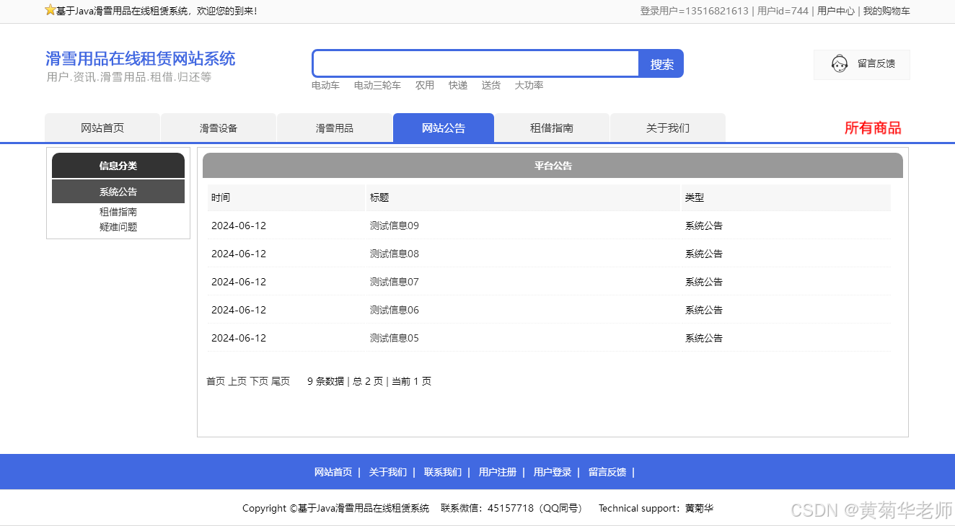Open announcement 测试信息06
The width and height of the screenshot is (955, 526).
(x=395, y=310)
